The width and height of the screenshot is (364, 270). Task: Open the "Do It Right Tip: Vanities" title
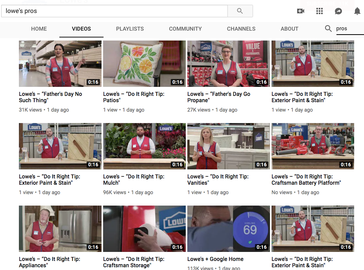click(218, 180)
